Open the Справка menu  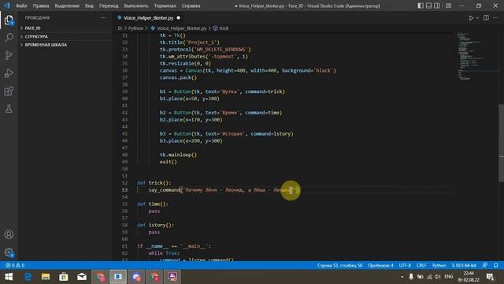(191, 6)
